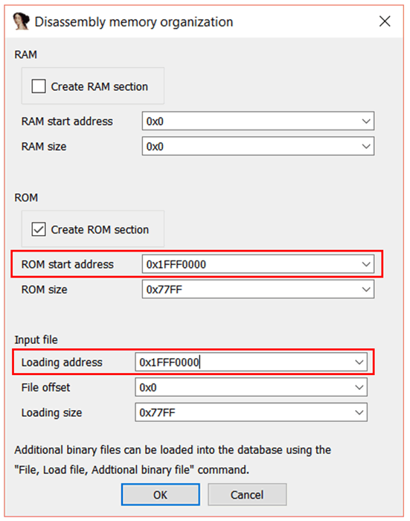Click the RAM size label
410x521 pixels.
44,147
